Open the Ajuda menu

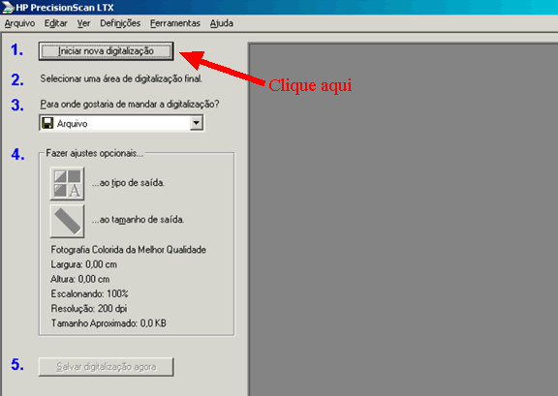click(x=222, y=23)
